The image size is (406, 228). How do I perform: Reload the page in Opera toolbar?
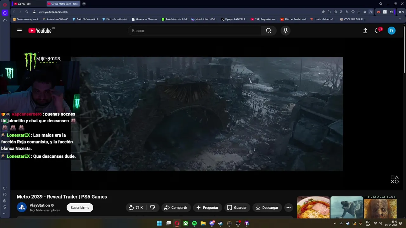(x=27, y=12)
